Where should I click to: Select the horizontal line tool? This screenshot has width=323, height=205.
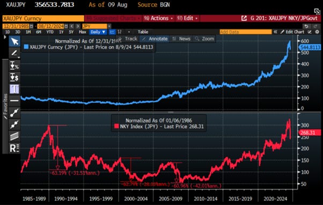click(14, 101)
